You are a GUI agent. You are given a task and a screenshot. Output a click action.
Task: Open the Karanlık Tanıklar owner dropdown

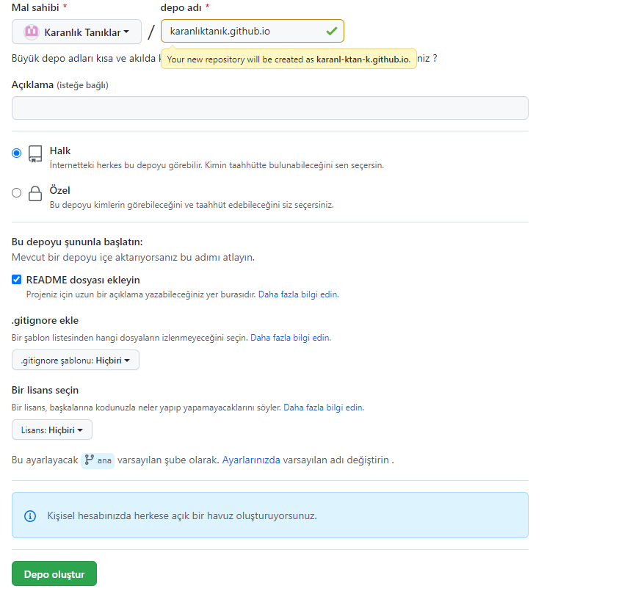click(x=76, y=32)
